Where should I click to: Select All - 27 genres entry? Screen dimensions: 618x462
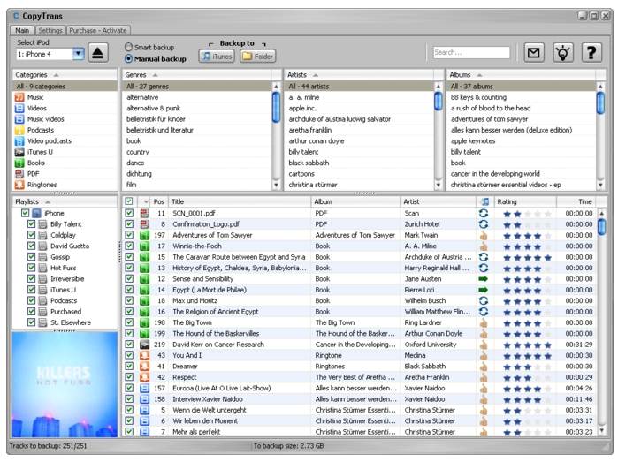pyautogui.click(x=196, y=87)
